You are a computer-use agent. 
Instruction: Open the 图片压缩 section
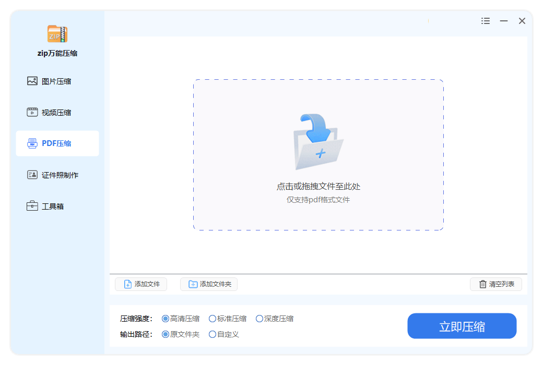[x=57, y=81]
